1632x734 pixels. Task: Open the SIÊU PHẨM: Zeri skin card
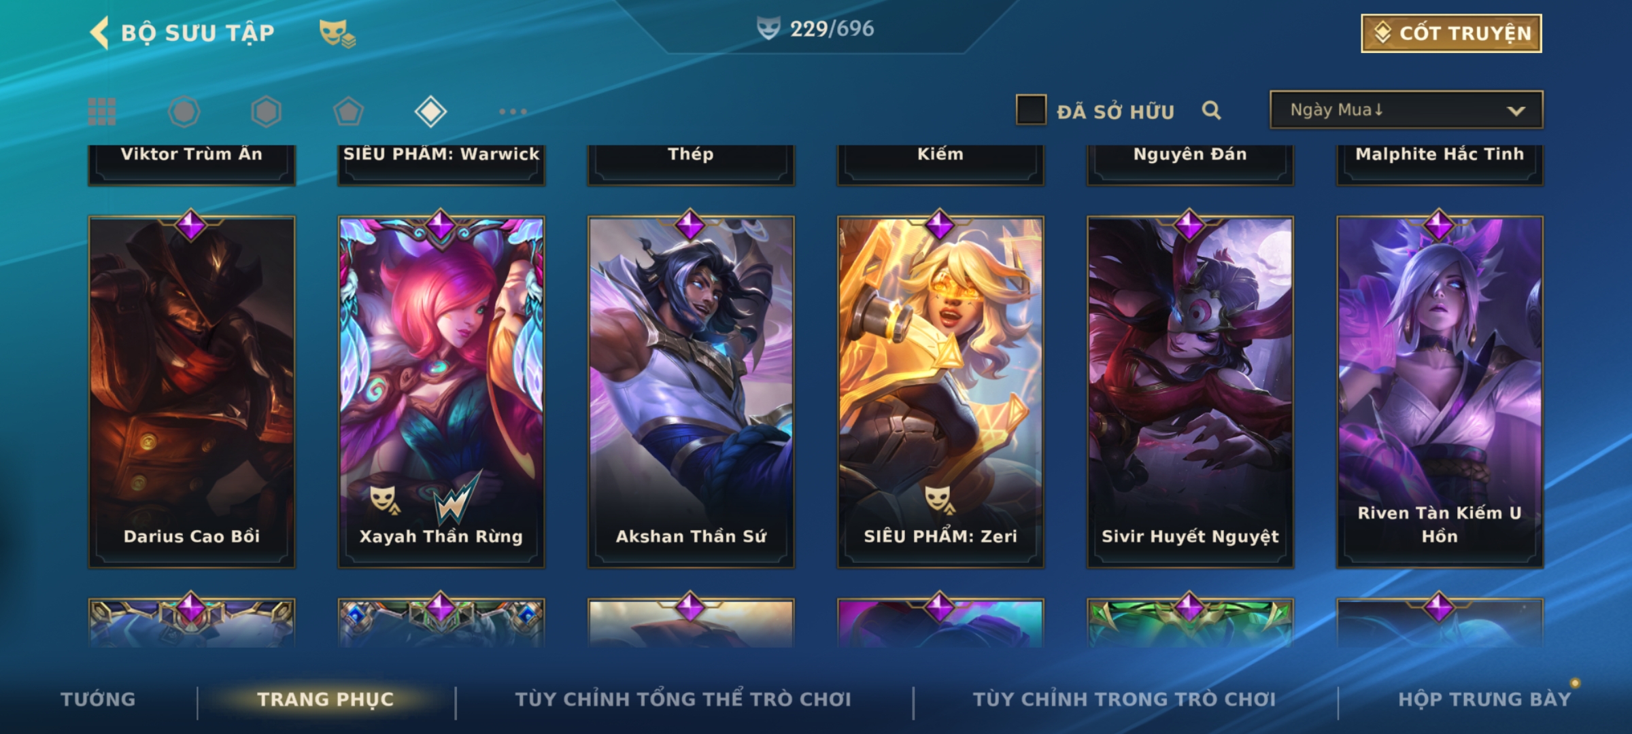[x=940, y=391]
